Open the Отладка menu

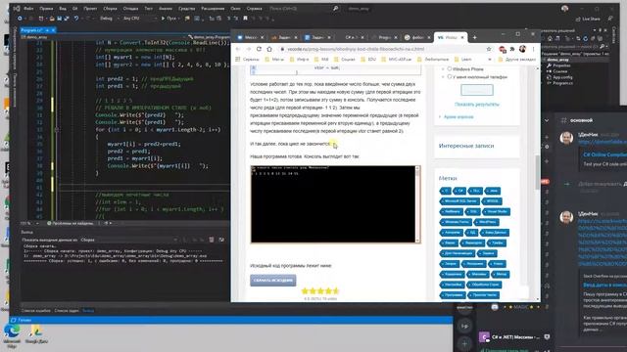[130, 9]
